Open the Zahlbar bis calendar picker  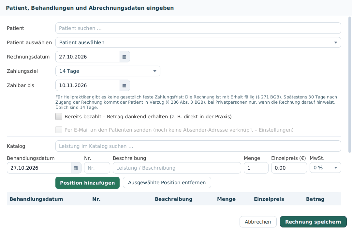125,85
